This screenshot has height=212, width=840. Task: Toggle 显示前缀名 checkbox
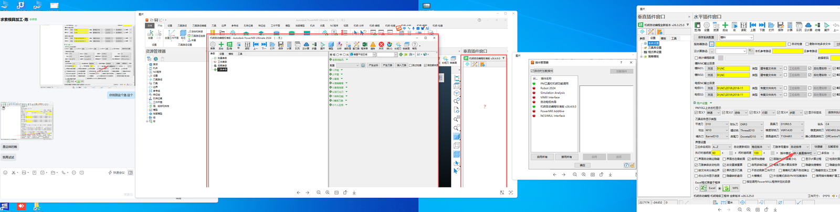pos(806,113)
